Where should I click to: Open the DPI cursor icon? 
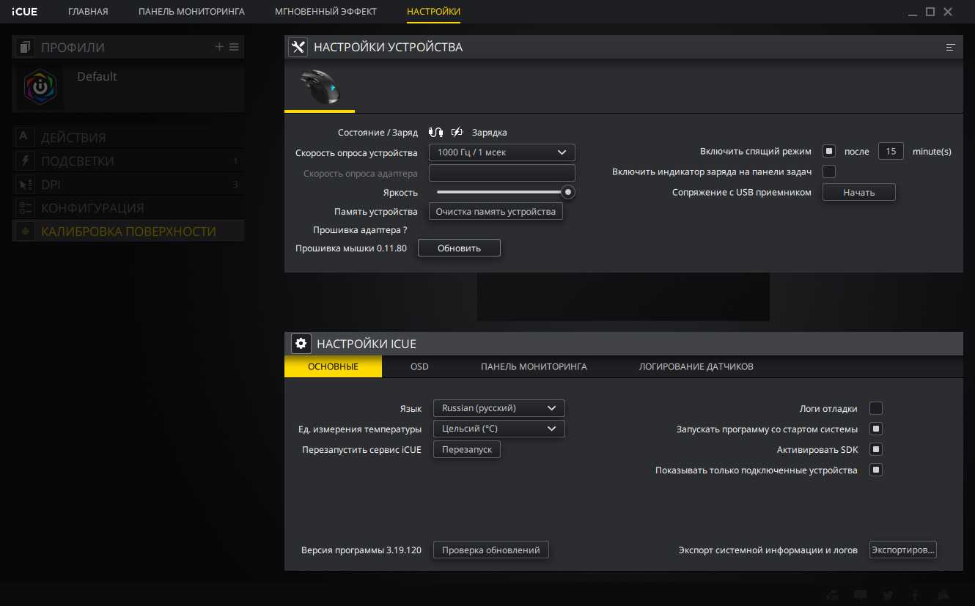tap(23, 184)
